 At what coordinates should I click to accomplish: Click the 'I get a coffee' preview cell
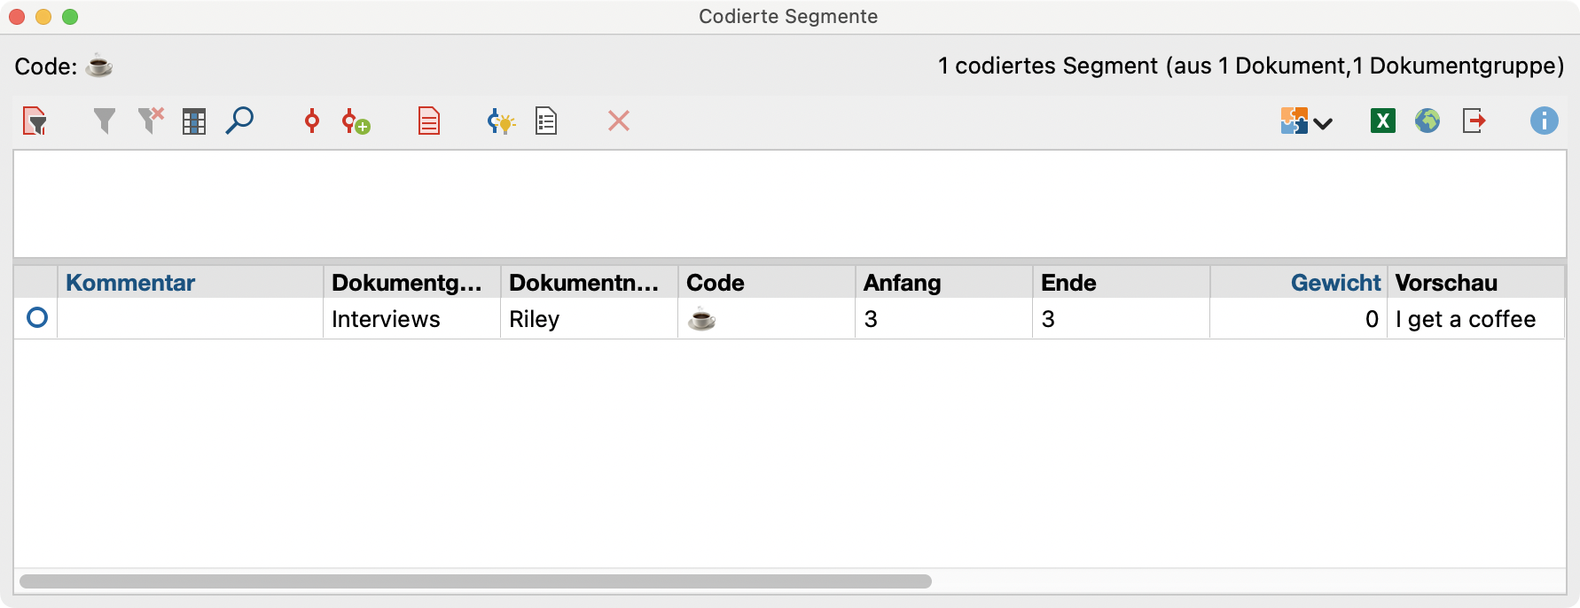1476,319
